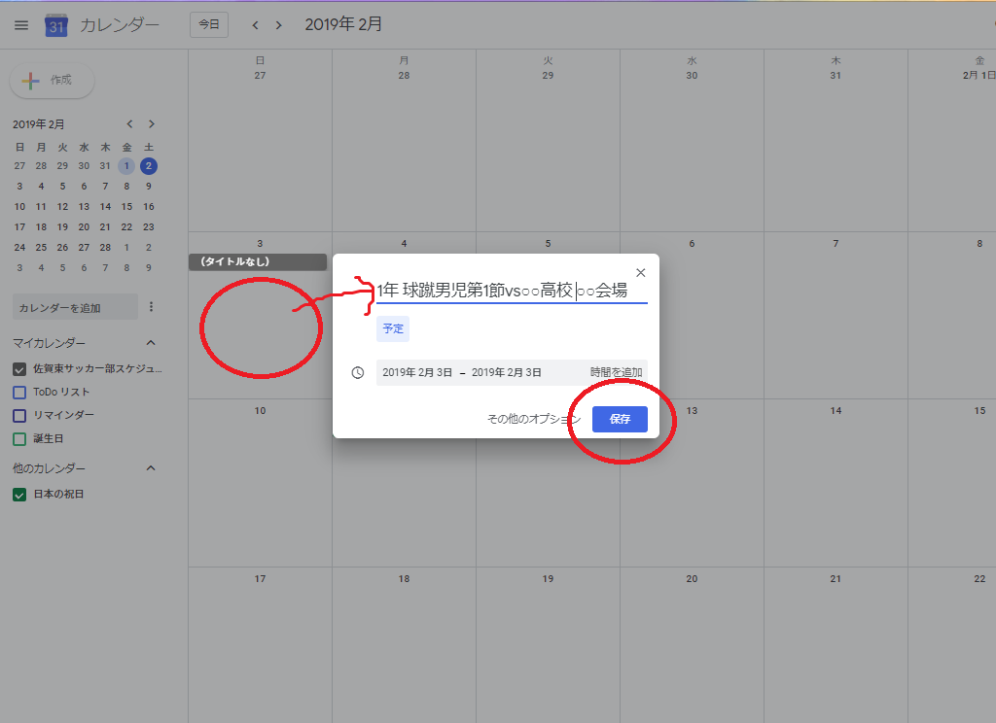996x723 pixels.
Task: Click the 作成 create button
Action: 53,81
